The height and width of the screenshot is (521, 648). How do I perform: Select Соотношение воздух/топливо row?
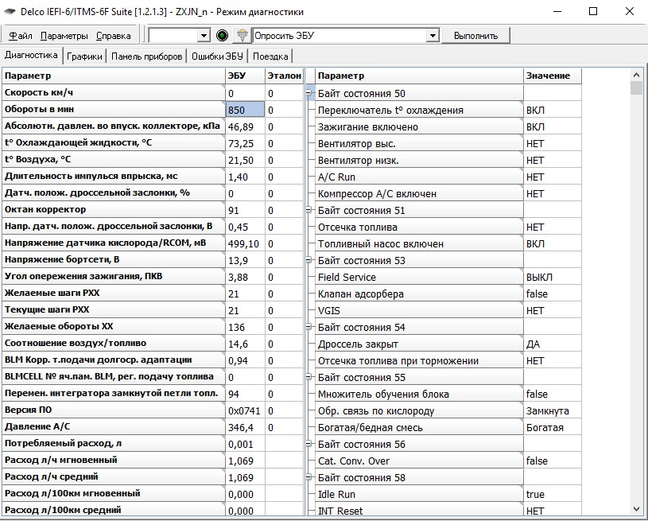(x=114, y=343)
